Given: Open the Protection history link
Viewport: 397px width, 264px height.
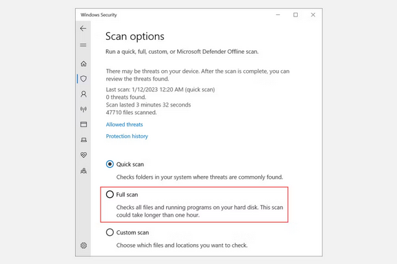Looking at the screenshot, I should coord(127,136).
